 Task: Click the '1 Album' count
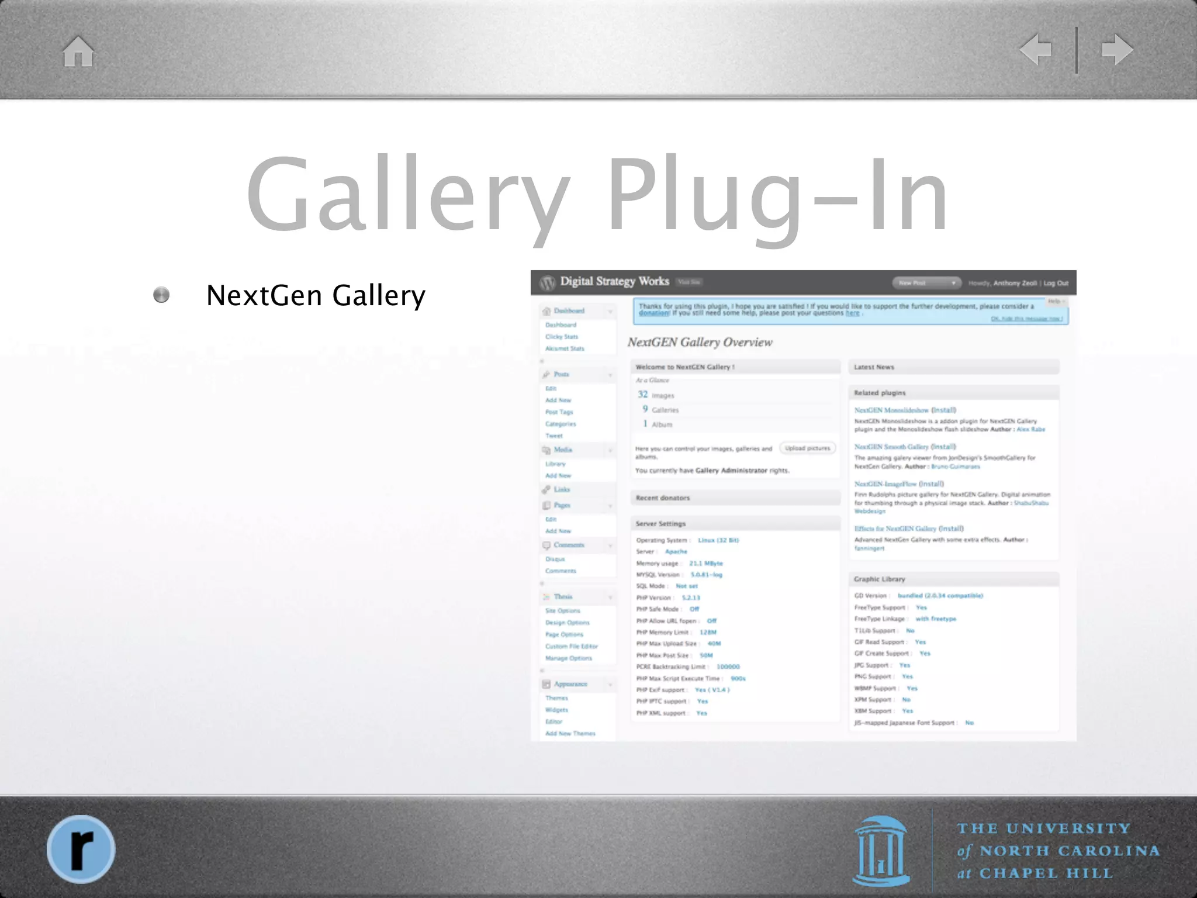[658, 424]
